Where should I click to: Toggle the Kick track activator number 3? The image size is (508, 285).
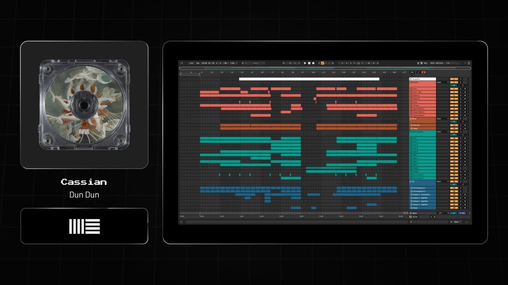pyautogui.click(x=454, y=89)
